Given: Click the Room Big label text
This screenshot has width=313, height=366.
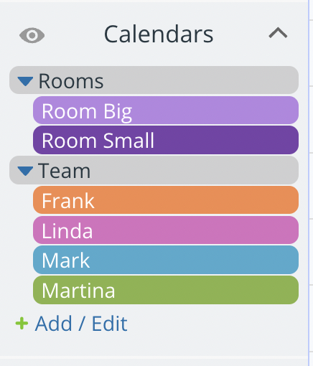Looking at the screenshot, I should tap(87, 112).
